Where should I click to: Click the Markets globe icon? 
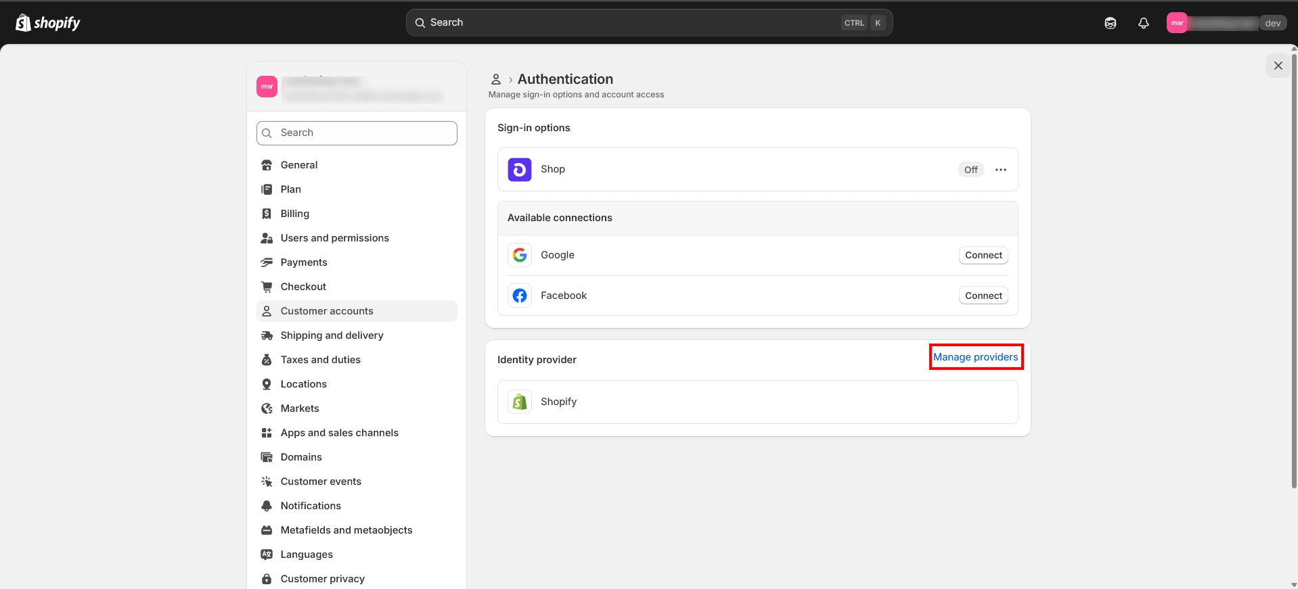(267, 408)
